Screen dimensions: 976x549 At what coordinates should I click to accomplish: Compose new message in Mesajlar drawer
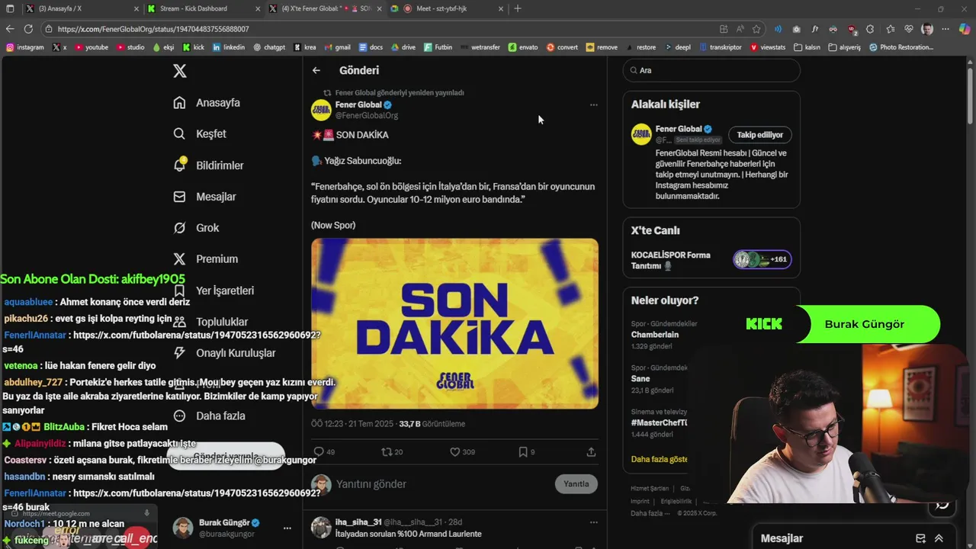(920, 538)
